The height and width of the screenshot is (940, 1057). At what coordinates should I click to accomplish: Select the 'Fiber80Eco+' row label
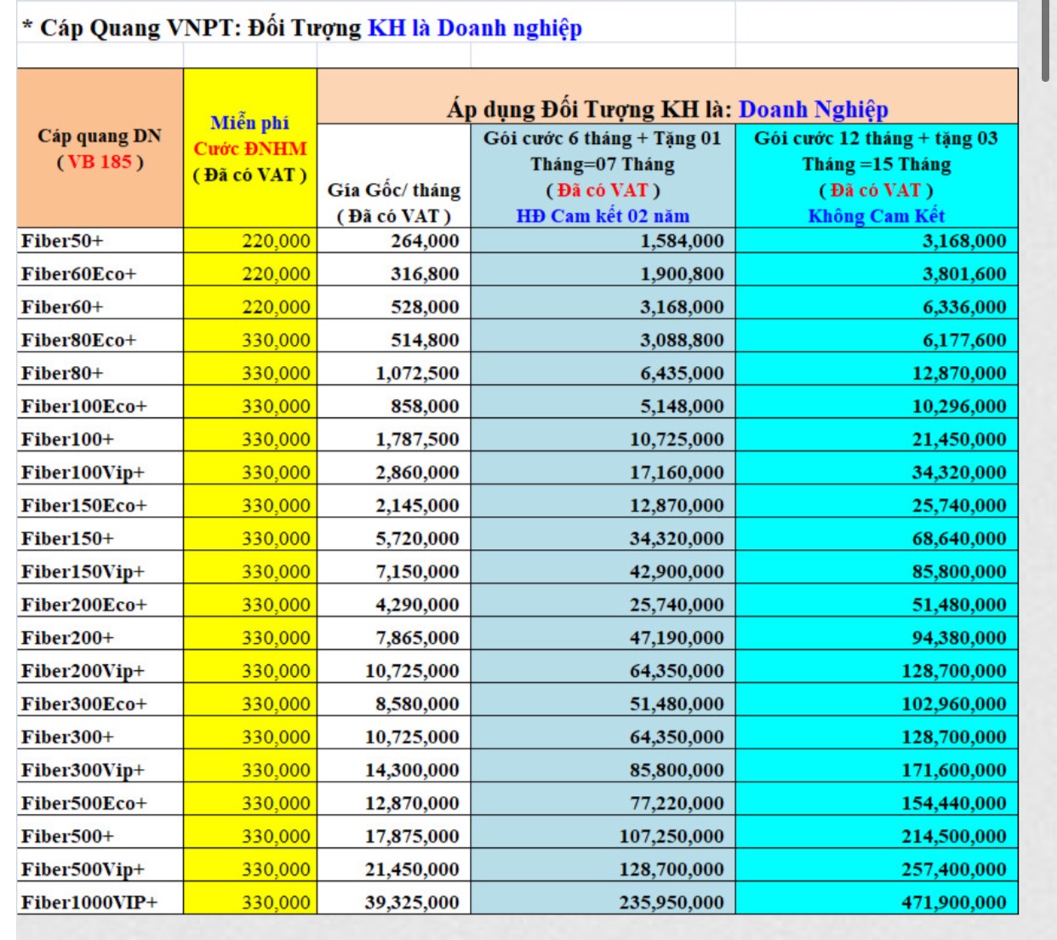pyautogui.click(x=78, y=341)
